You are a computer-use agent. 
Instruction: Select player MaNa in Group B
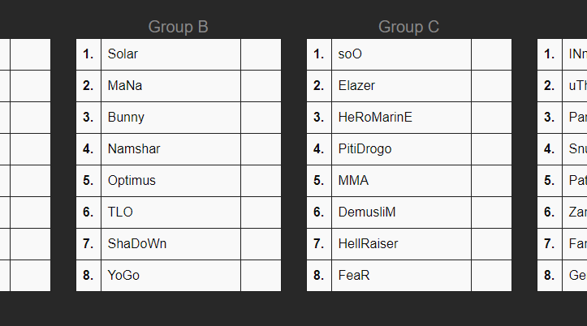tap(122, 85)
